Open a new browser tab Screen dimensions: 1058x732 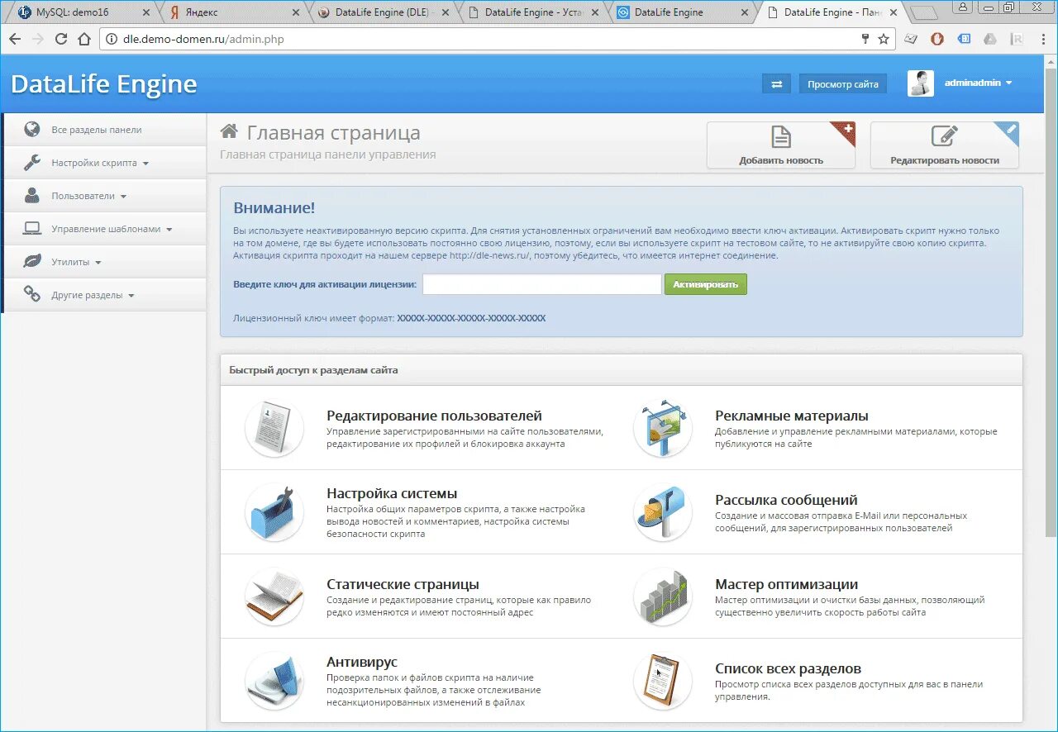pyautogui.click(x=924, y=12)
